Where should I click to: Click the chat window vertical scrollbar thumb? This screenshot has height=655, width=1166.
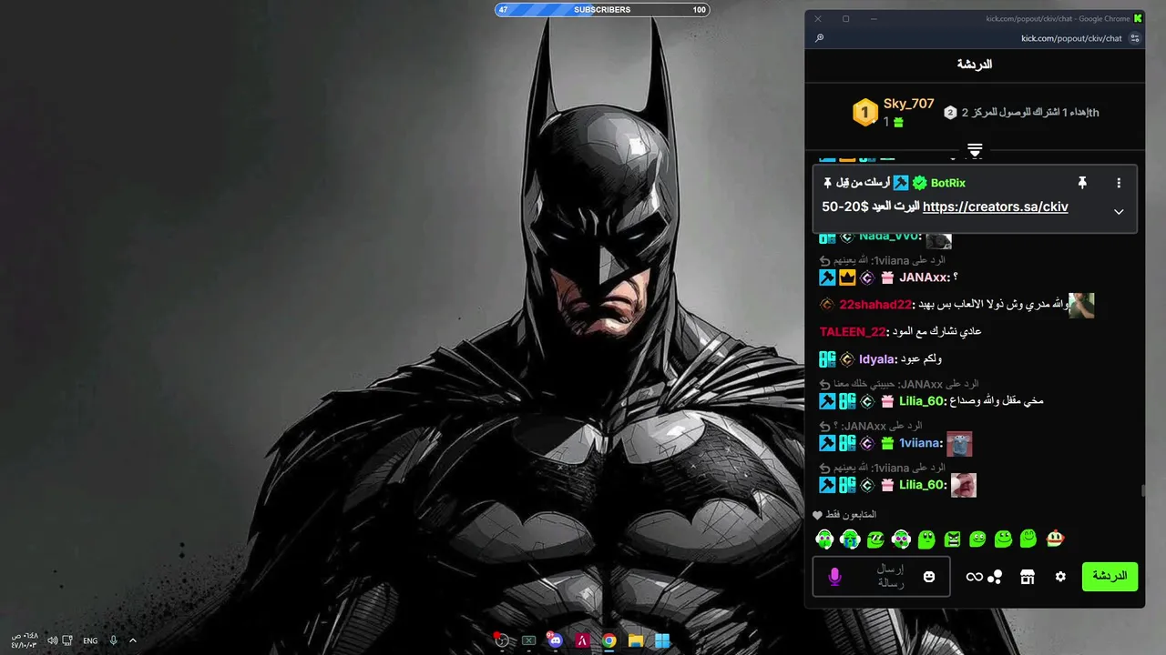coord(1142,491)
